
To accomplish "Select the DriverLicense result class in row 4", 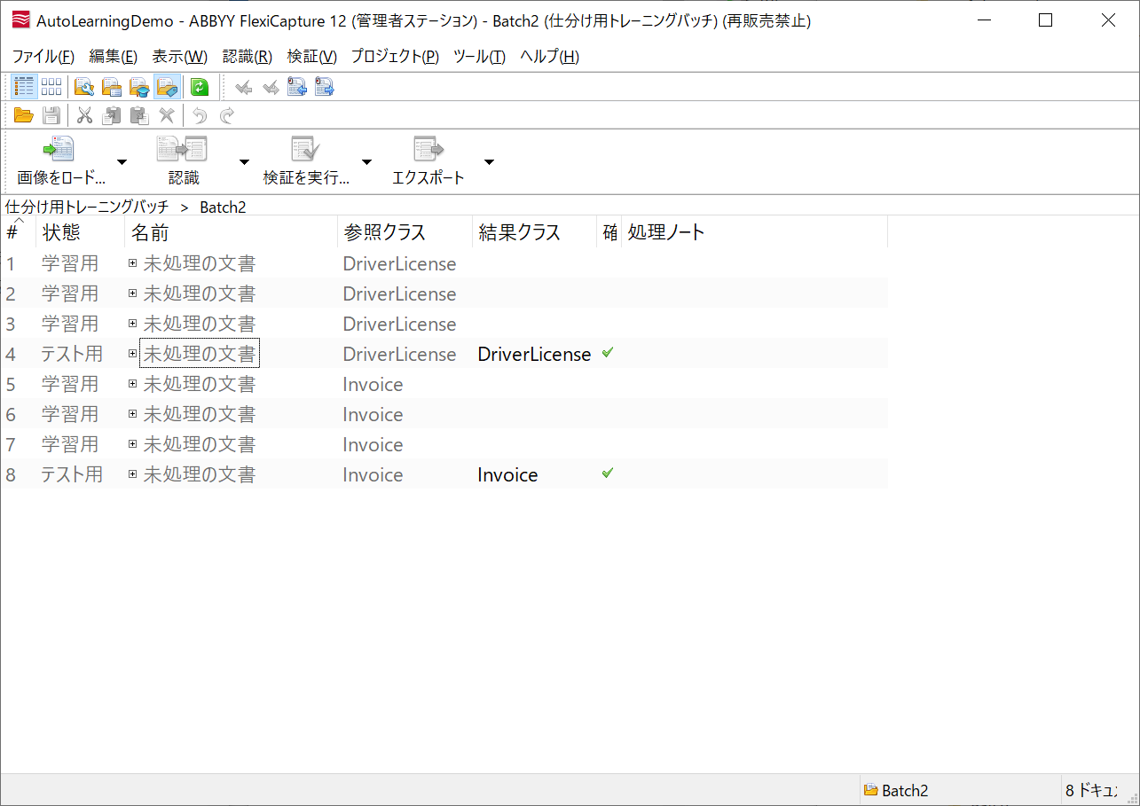I will [534, 354].
